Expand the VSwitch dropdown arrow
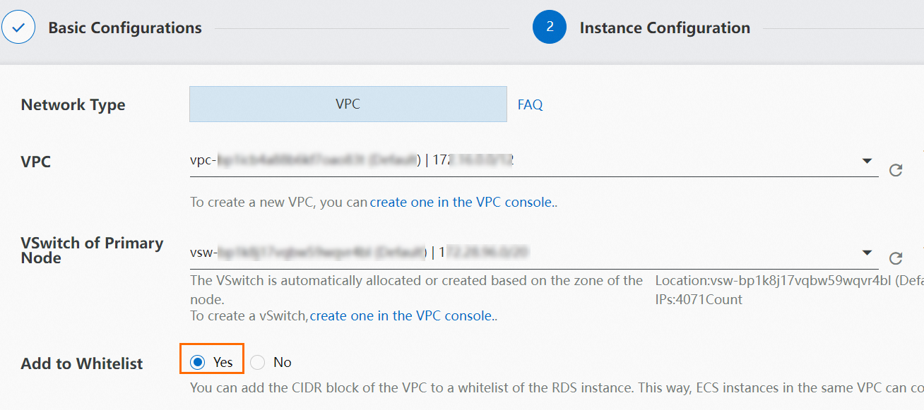This screenshot has height=410, width=924. coord(867,253)
